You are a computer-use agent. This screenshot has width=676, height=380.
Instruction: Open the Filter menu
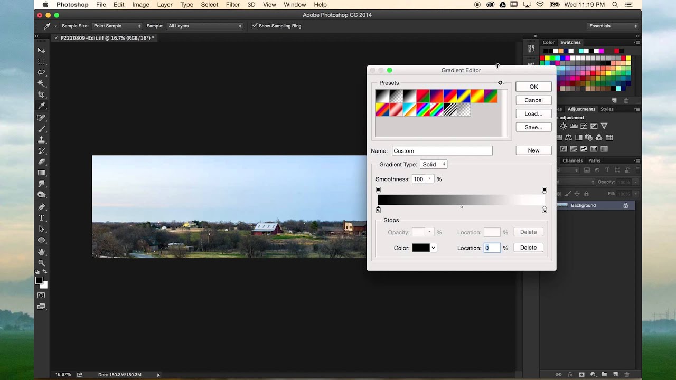[232, 5]
